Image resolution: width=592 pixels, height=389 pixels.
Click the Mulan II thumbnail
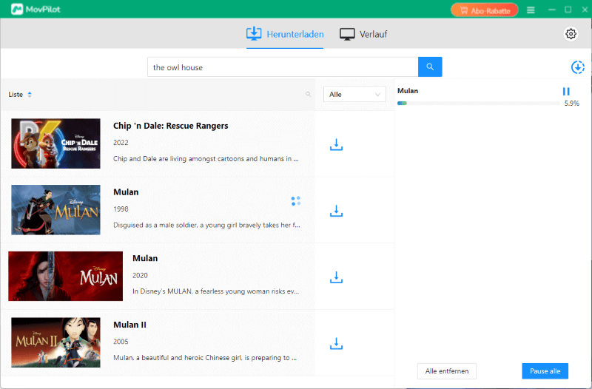pos(56,342)
